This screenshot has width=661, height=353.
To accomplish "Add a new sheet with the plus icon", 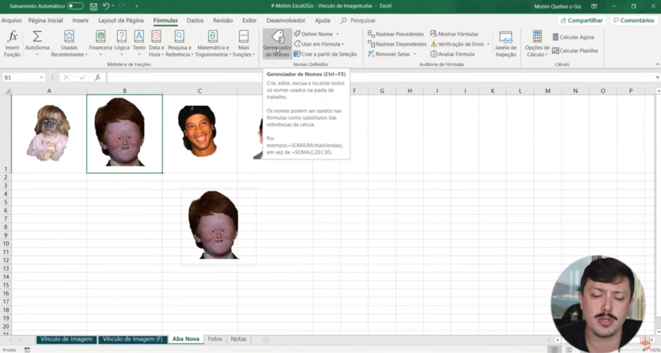I will (x=265, y=339).
